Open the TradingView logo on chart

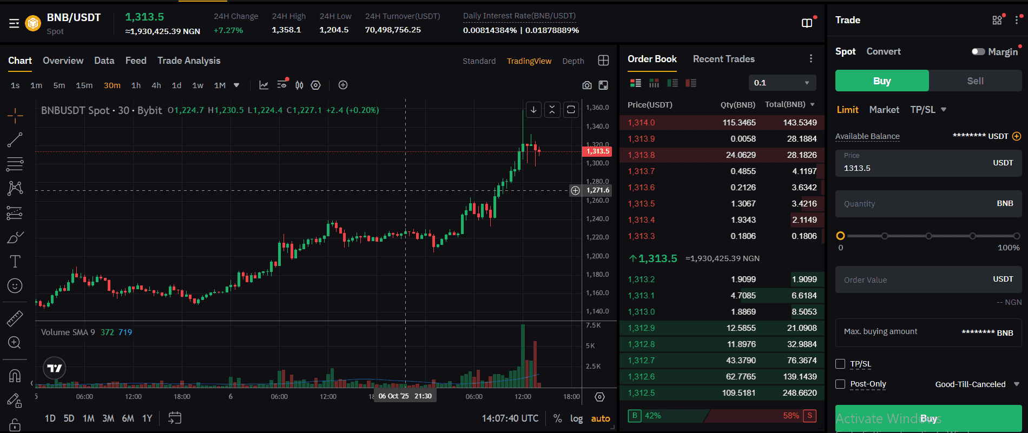[x=55, y=368]
